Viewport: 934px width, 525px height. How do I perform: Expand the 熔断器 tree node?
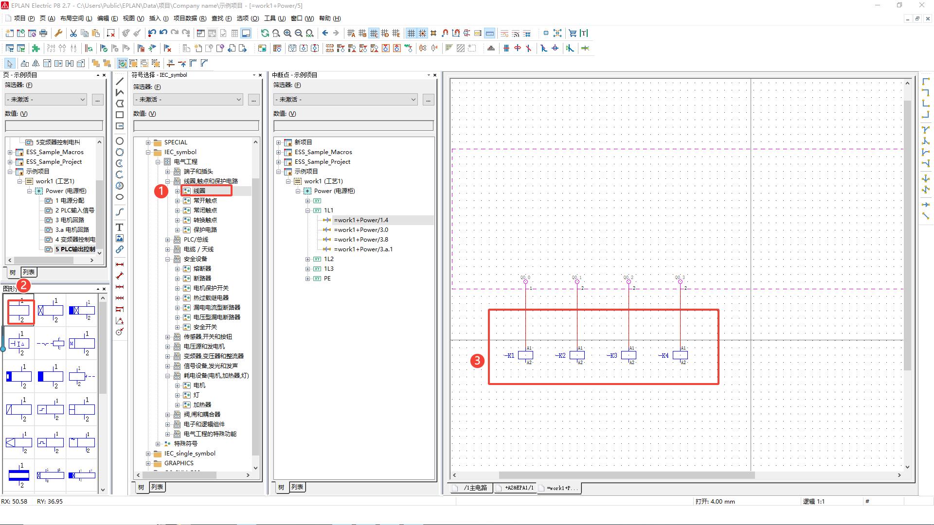click(x=178, y=269)
